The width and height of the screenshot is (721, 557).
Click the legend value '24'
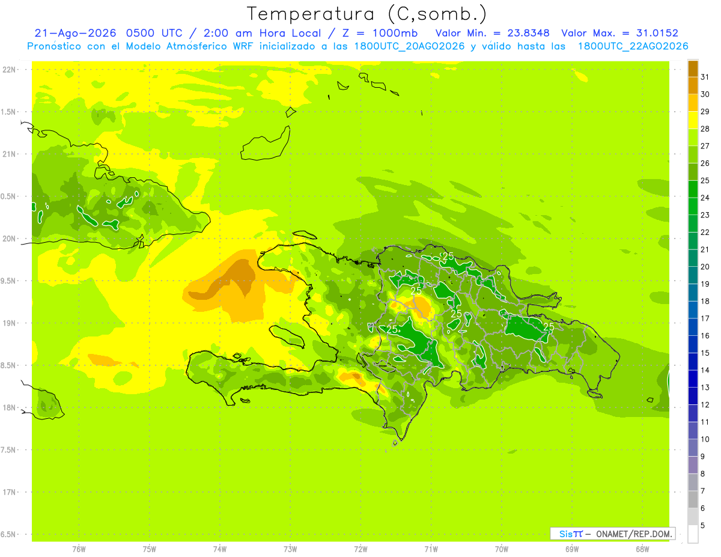[x=705, y=198]
